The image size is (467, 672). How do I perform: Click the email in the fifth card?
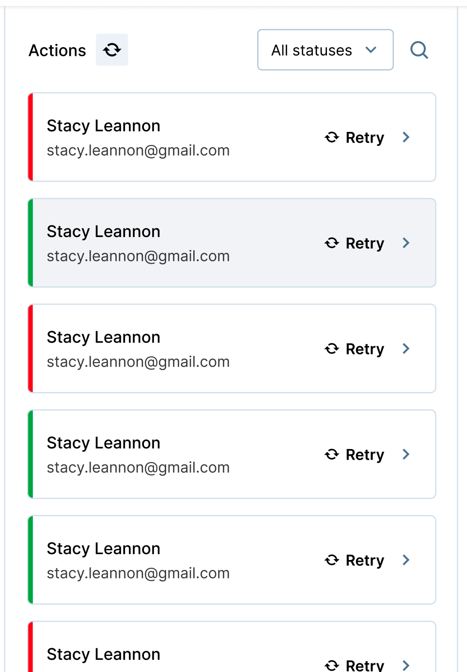click(138, 573)
